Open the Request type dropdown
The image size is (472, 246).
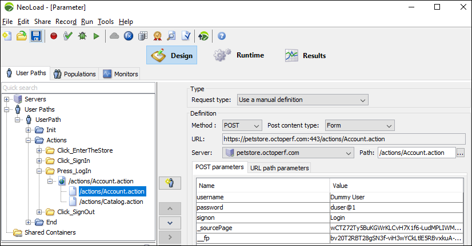301,100
